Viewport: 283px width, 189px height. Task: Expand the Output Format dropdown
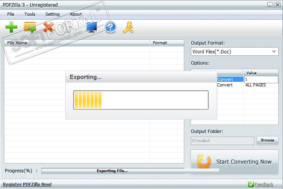click(x=274, y=52)
